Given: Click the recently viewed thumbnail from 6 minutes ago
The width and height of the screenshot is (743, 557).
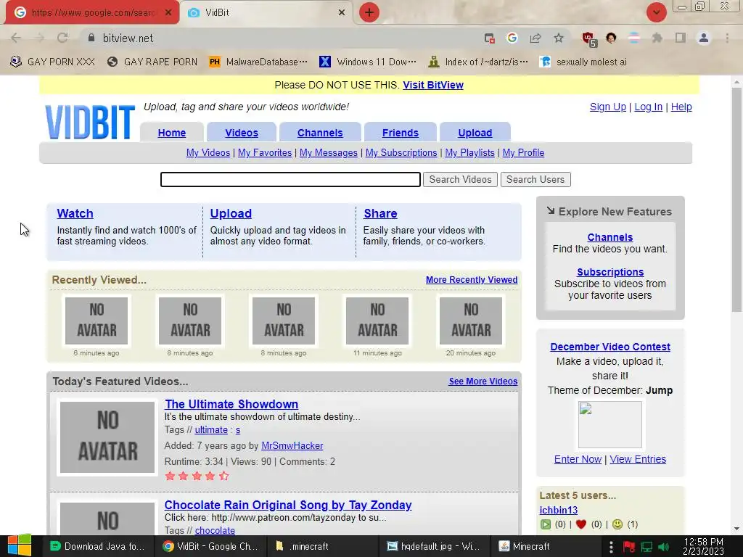Looking at the screenshot, I should (97, 321).
